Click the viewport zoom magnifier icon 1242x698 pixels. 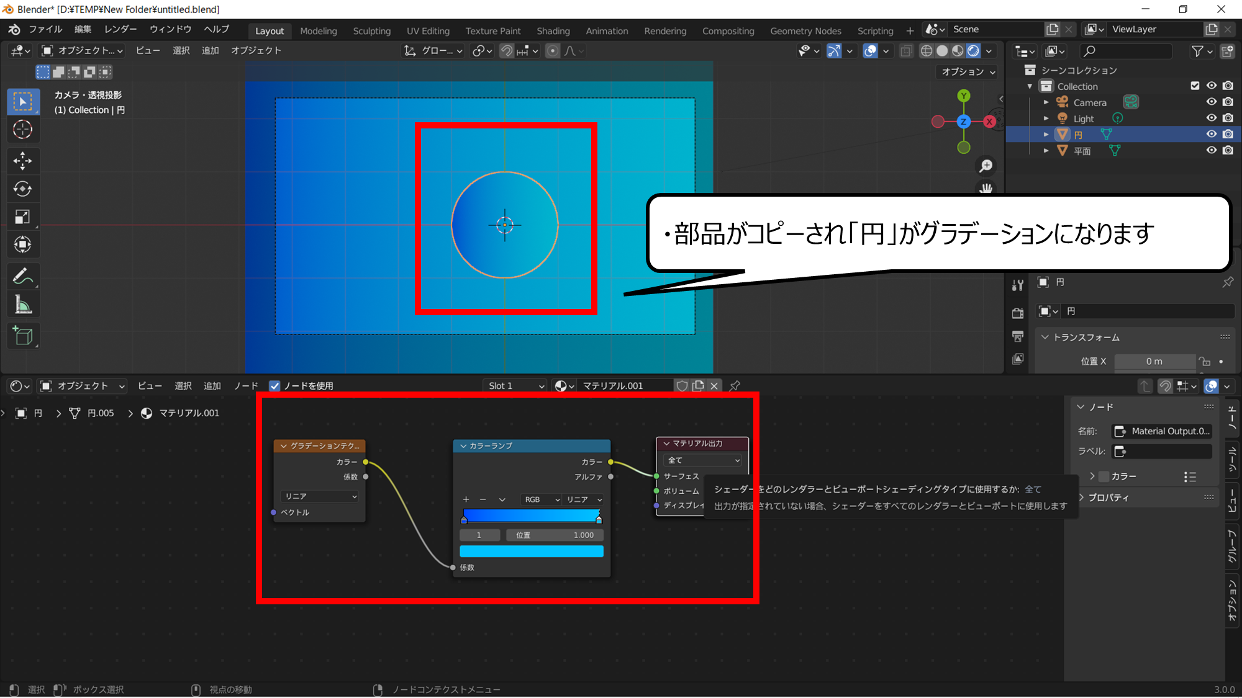click(x=986, y=166)
